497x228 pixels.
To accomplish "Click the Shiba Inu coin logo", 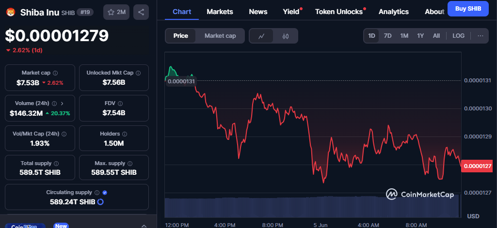I will pyautogui.click(x=11, y=12).
